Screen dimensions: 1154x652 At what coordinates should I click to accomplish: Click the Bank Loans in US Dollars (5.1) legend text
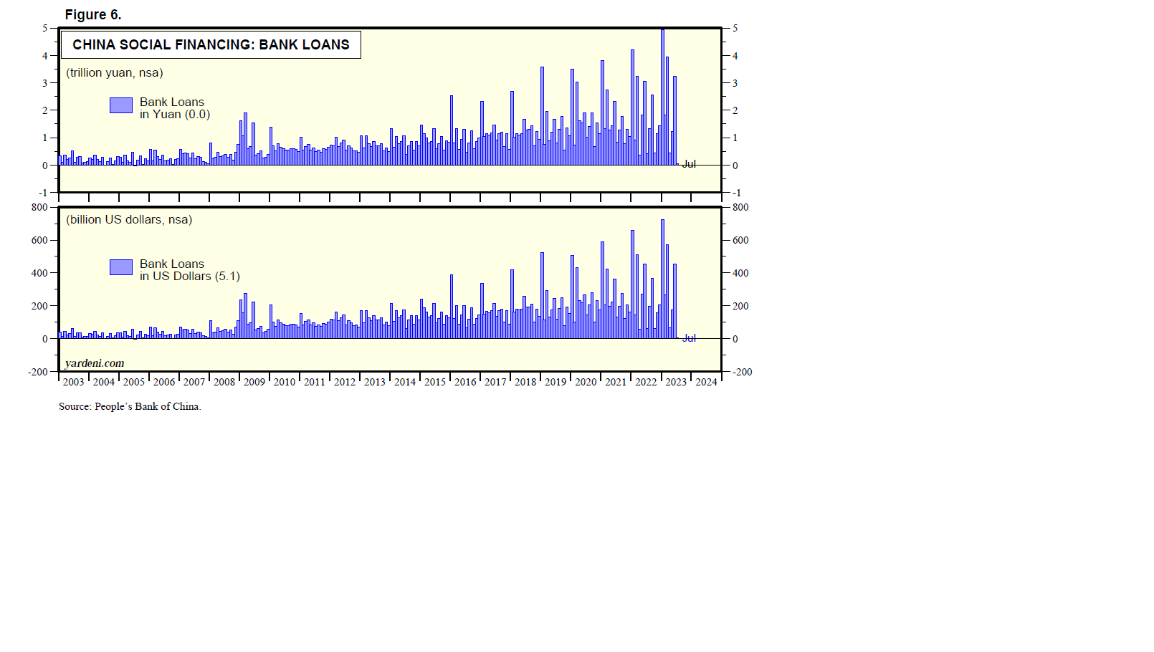coord(189,270)
